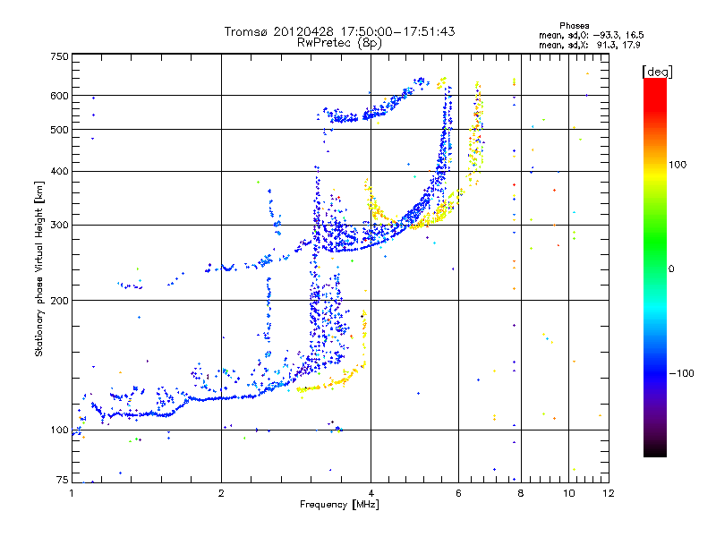Click the y-axis tick label '100'
Screen dimensions: 716x537
click(x=59, y=430)
